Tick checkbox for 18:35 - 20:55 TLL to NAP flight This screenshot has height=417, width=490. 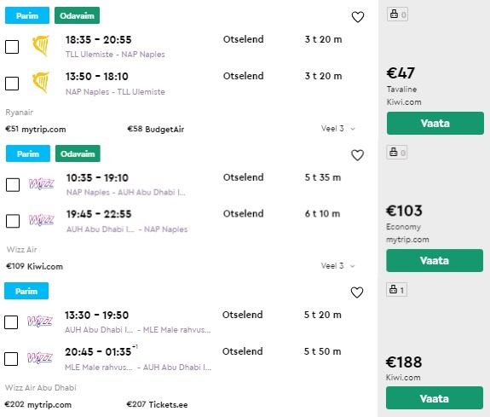[x=12, y=47]
